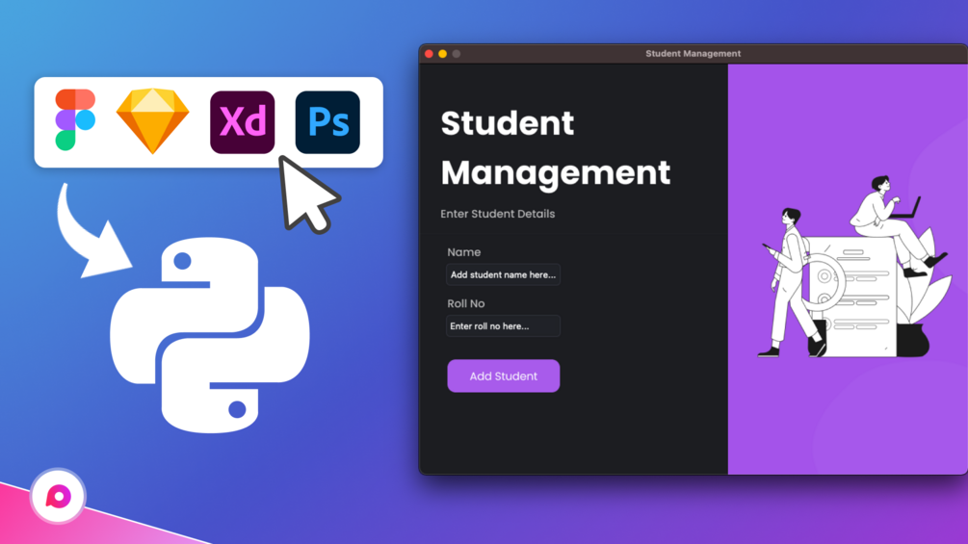The image size is (968, 544).
Task: Click the 'Roll No' field label
Action: [x=466, y=303]
